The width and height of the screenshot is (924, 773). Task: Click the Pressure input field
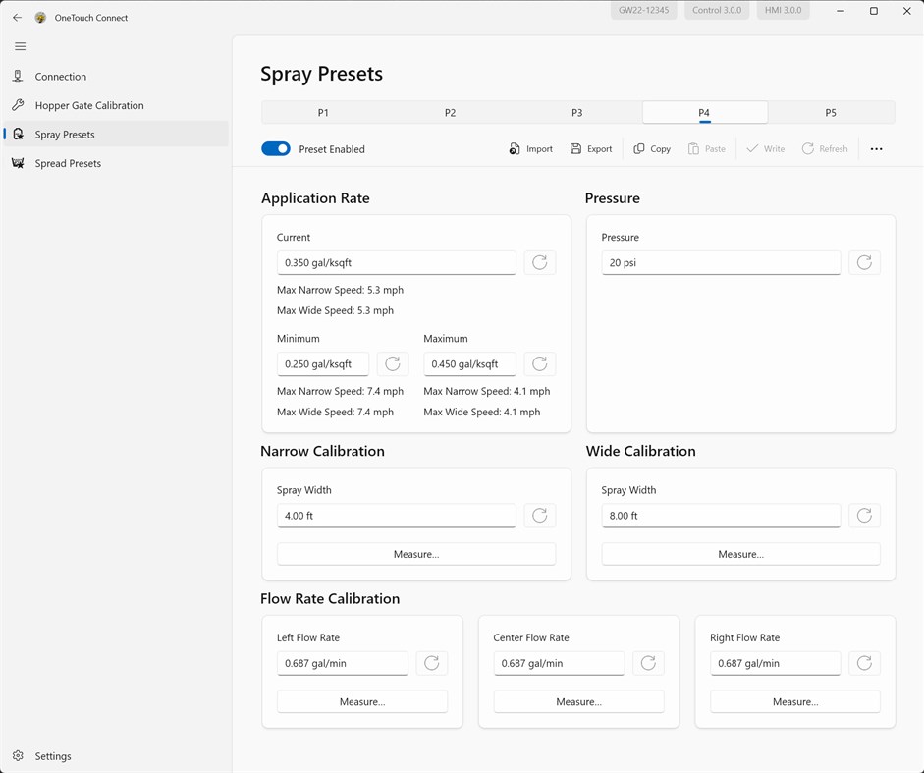[x=721, y=262]
